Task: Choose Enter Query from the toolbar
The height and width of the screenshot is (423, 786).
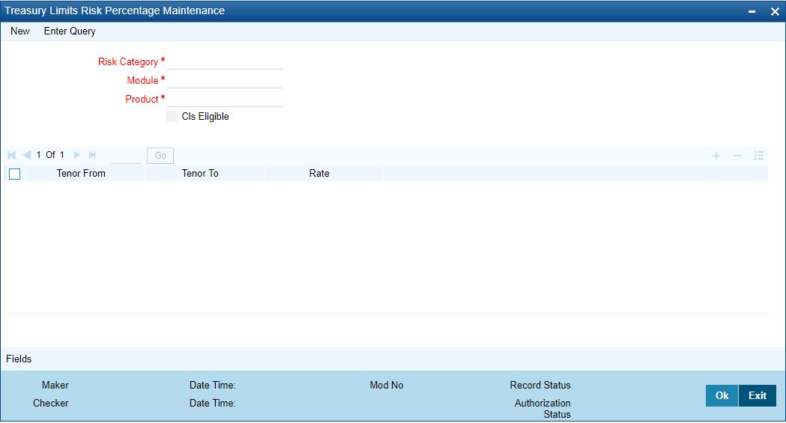Action: [70, 31]
